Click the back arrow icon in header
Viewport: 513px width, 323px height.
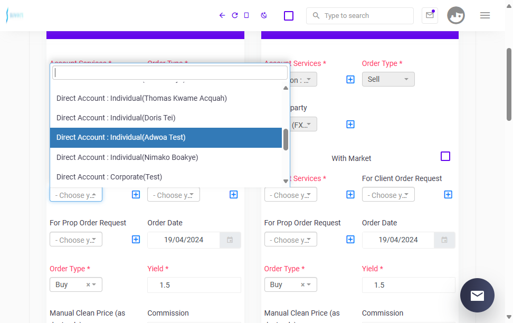coord(222,15)
